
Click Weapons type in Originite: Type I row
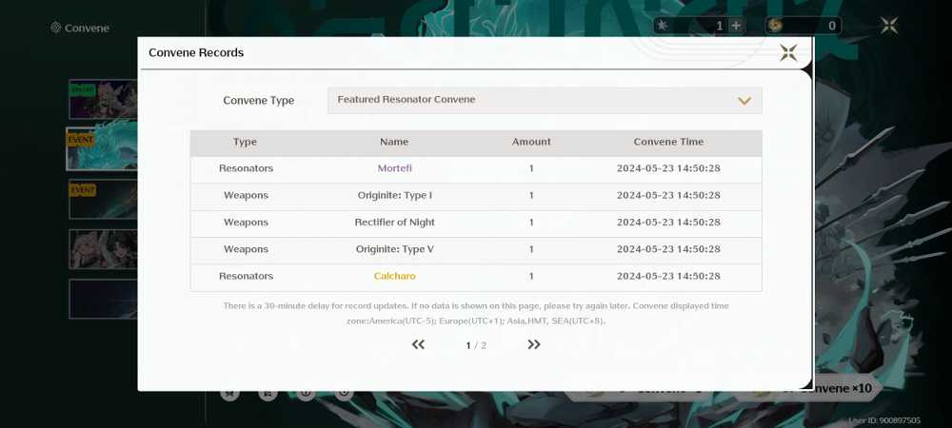[246, 195]
